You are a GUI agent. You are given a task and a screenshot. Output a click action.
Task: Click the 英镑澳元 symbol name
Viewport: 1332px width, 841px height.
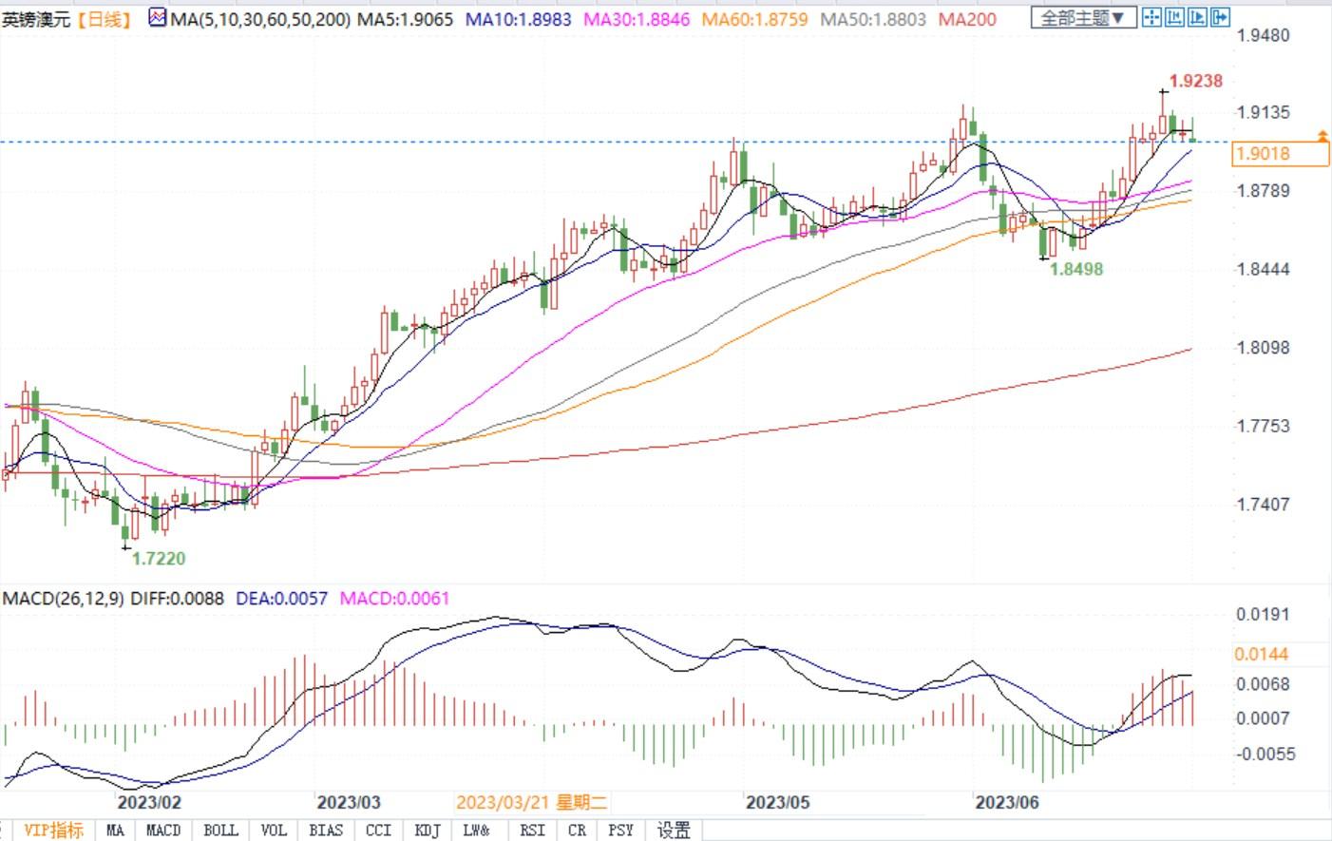36,18
